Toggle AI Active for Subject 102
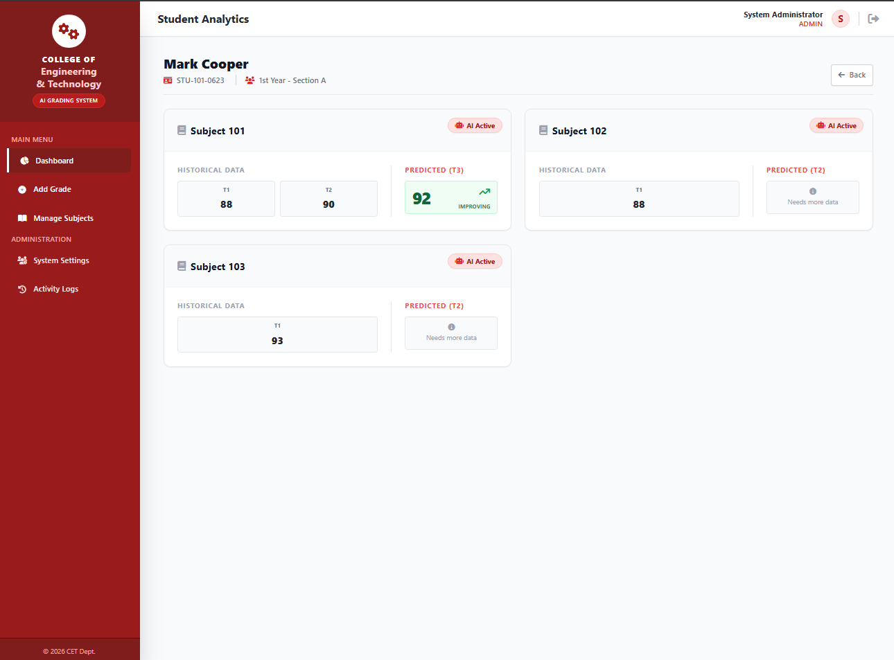This screenshot has width=894, height=660. (x=836, y=125)
